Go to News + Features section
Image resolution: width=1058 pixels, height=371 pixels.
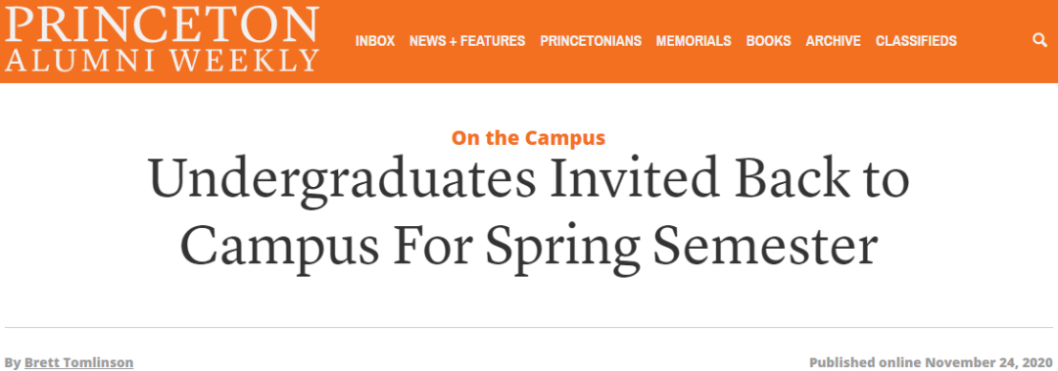pyautogui.click(x=467, y=41)
